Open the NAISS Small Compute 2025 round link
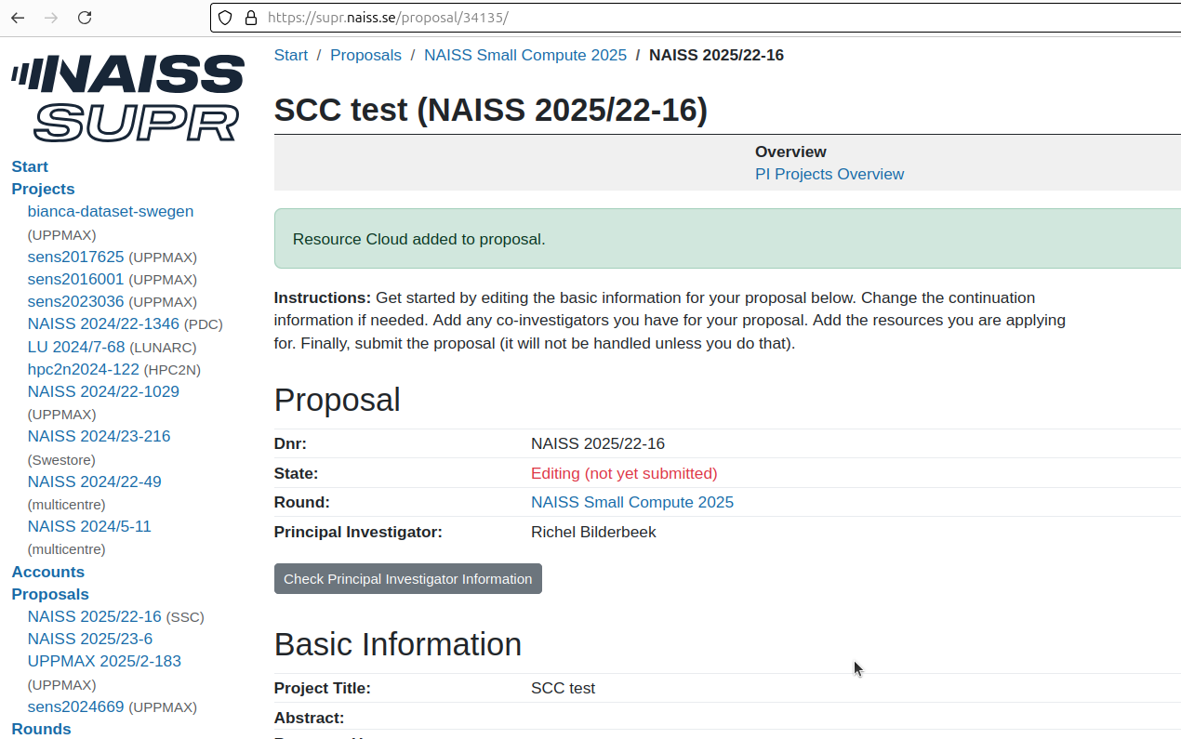Viewport: 1181px width, 739px height. click(631, 502)
